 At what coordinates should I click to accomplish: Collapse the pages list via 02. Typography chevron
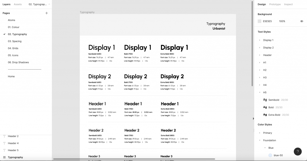[49, 4]
